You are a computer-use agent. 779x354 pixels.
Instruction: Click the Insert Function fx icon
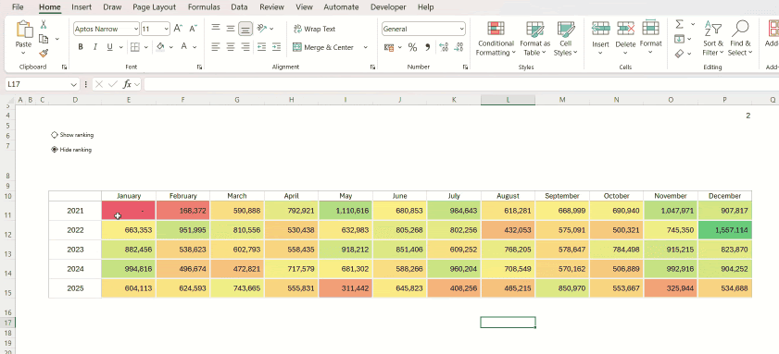click(127, 84)
